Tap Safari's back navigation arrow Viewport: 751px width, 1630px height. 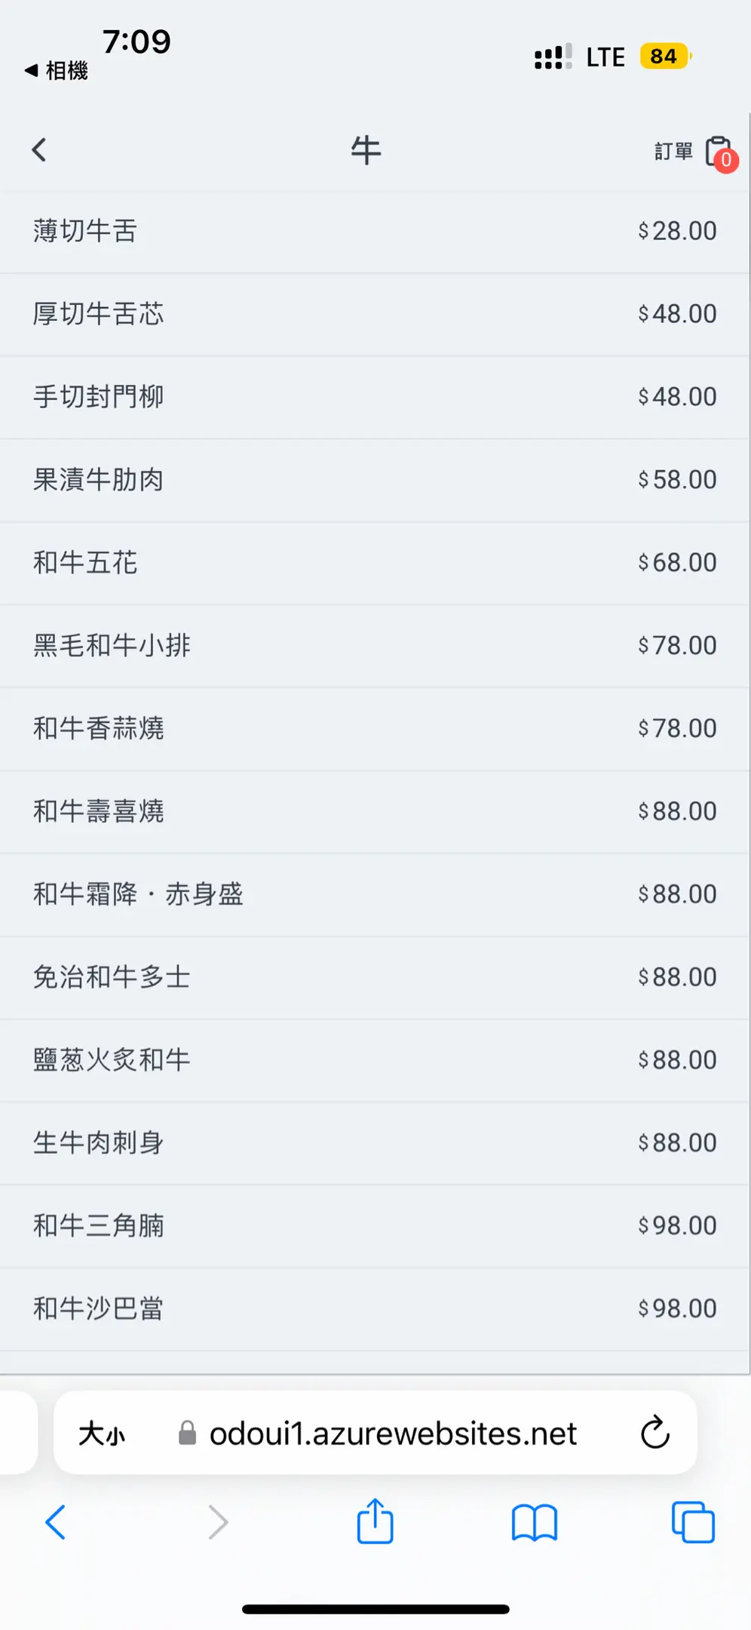point(56,1522)
